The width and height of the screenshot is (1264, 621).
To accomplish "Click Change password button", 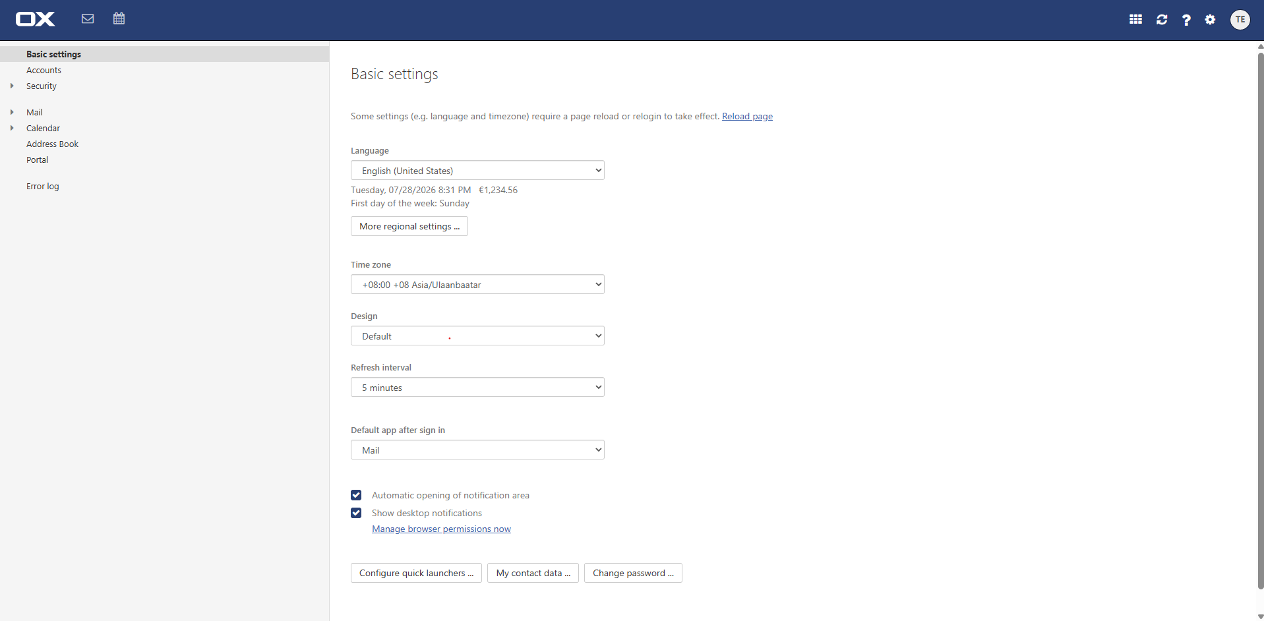I will pos(633,573).
